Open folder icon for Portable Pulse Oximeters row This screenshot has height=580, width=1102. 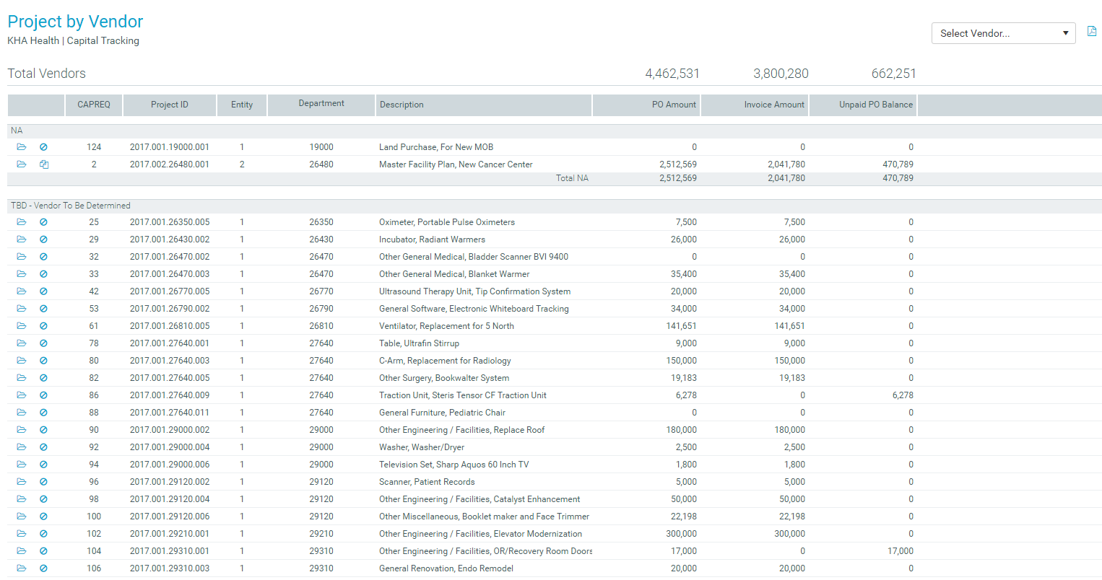pos(22,222)
